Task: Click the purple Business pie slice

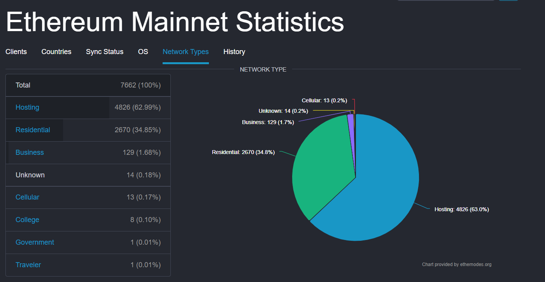Action: tap(350, 124)
